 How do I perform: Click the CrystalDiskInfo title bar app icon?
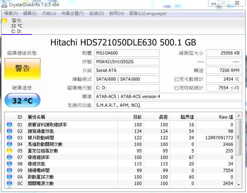(x=4, y=5)
